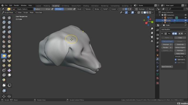Select the Pose brush tool
Image resolution: width=188 pixels, height=105 pixels.
[9, 61]
